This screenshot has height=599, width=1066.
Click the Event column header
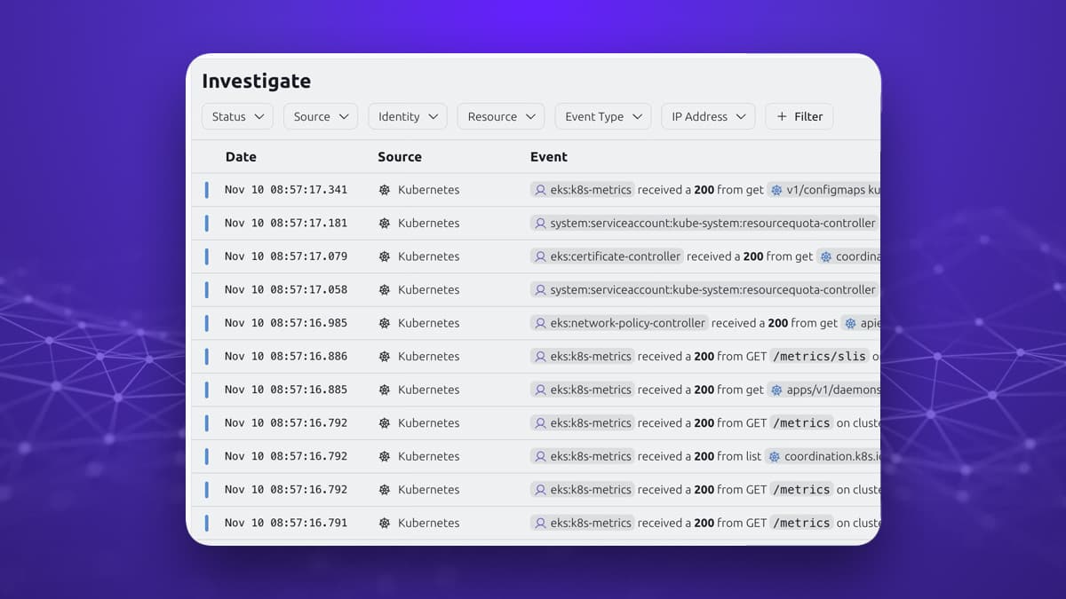pyautogui.click(x=549, y=157)
